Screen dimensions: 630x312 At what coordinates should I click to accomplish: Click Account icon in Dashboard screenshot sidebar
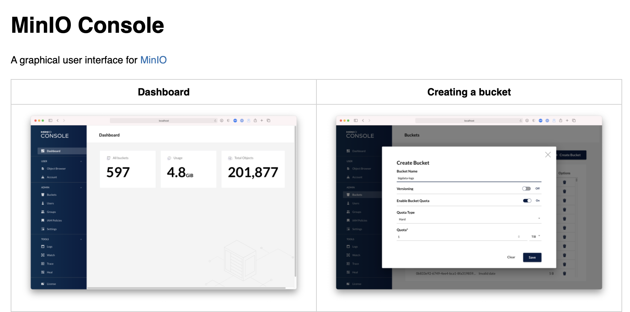coord(43,177)
